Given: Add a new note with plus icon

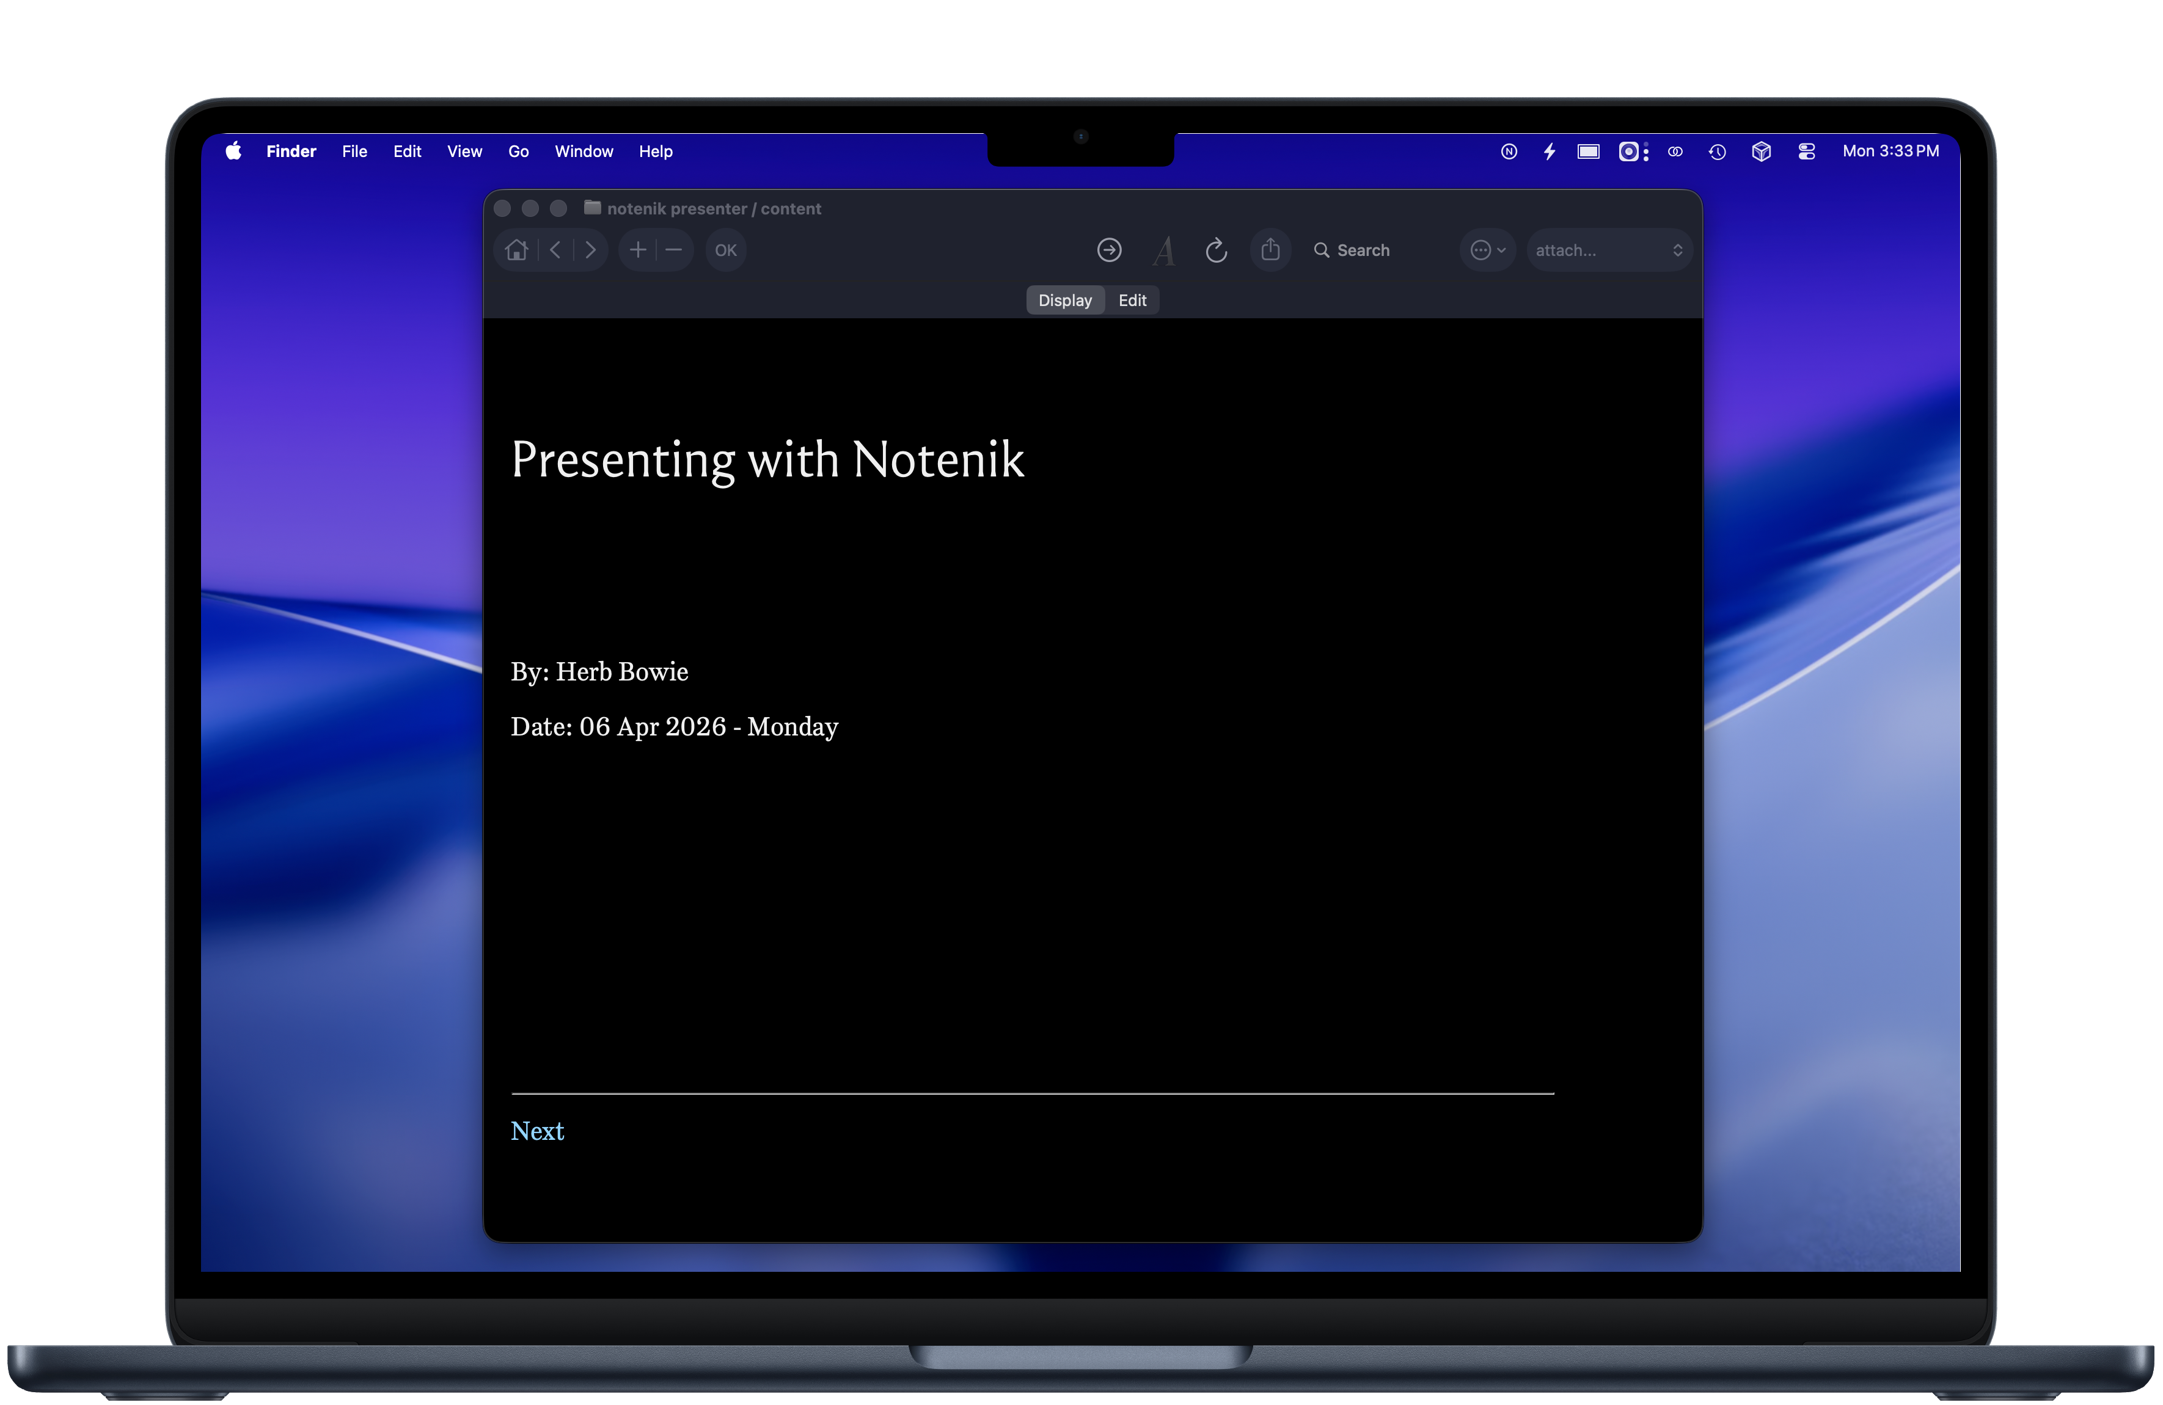Looking at the screenshot, I should click(638, 250).
